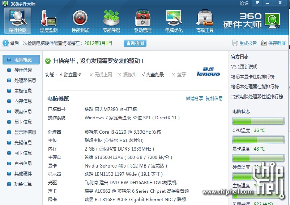Click the 360硬件大师 logo monitor icon
Image resolution: width=290 pixels, height=205 pixels.
[272, 21]
